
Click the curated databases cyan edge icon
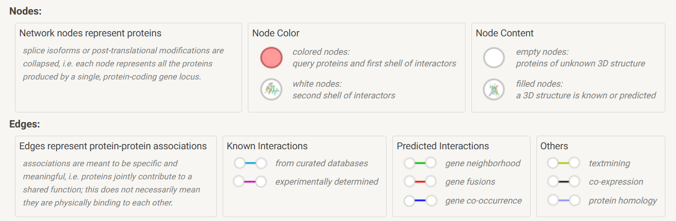pyautogui.click(x=250, y=163)
